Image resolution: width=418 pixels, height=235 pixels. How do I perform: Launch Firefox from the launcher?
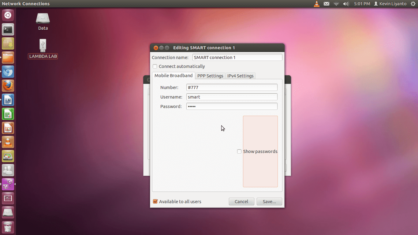[8, 86]
